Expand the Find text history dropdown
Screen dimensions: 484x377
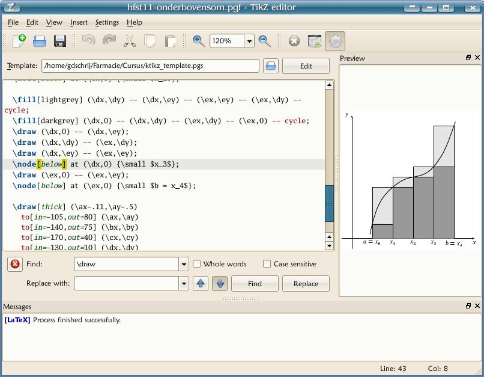(183, 264)
